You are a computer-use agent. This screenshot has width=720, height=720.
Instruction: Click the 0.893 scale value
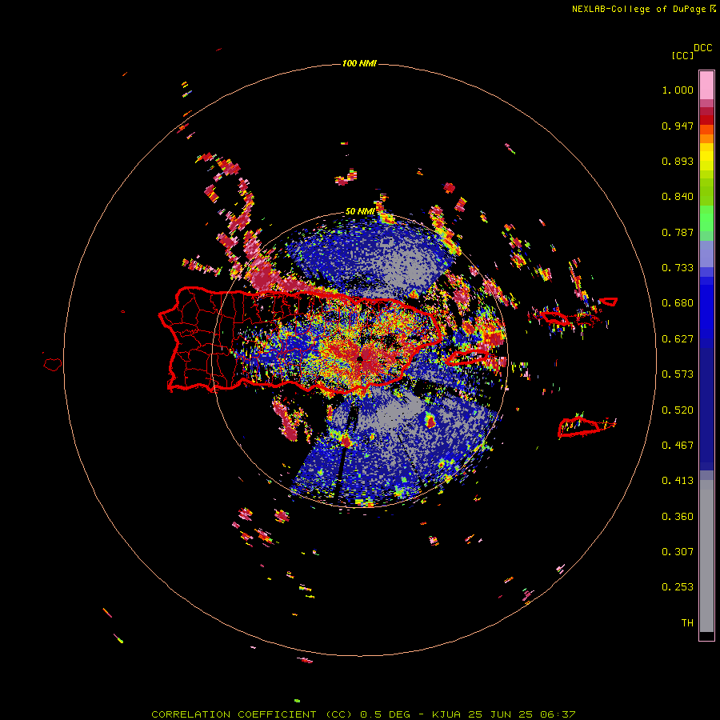[678, 161]
